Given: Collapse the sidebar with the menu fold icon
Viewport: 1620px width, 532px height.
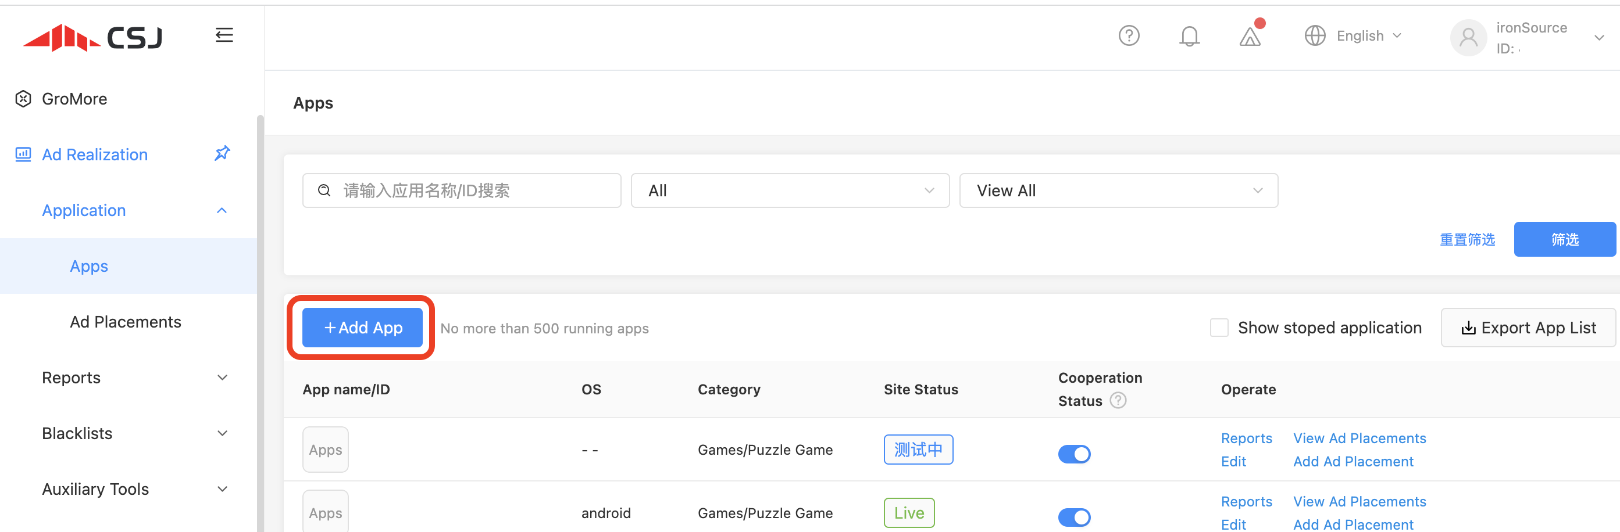Looking at the screenshot, I should click(x=224, y=35).
